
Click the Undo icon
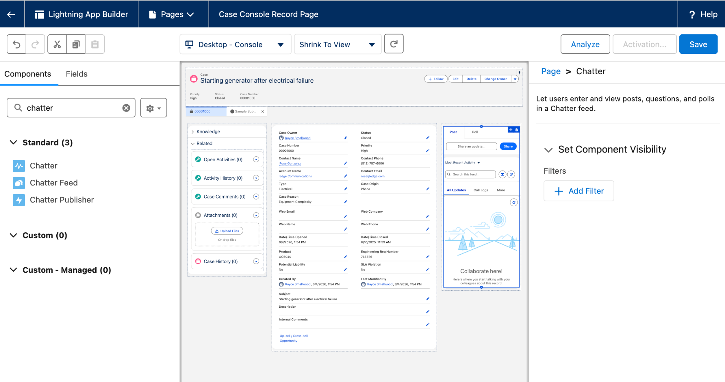[16, 44]
